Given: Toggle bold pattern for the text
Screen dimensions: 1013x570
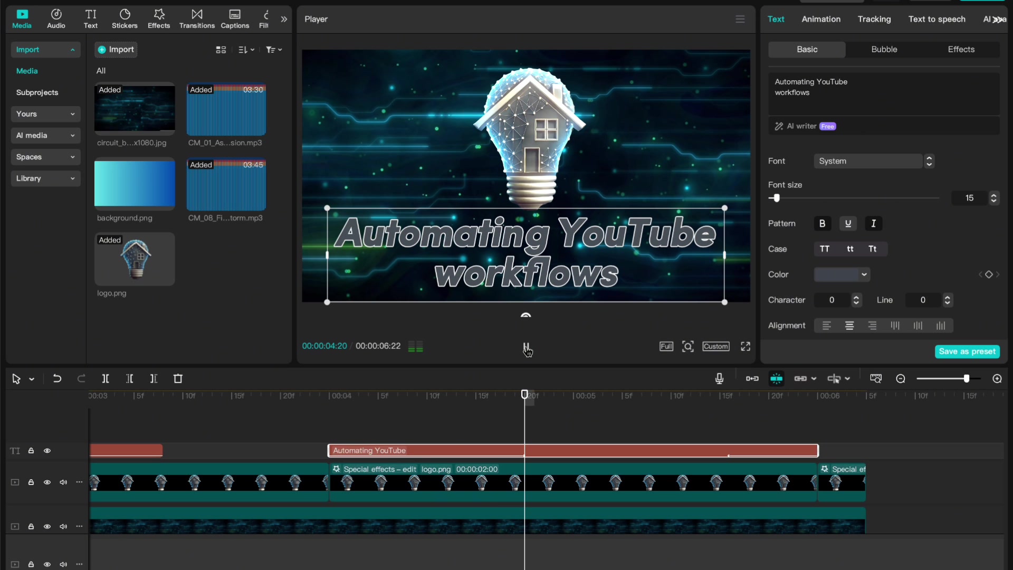Looking at the screenshot, I should 822,224.
